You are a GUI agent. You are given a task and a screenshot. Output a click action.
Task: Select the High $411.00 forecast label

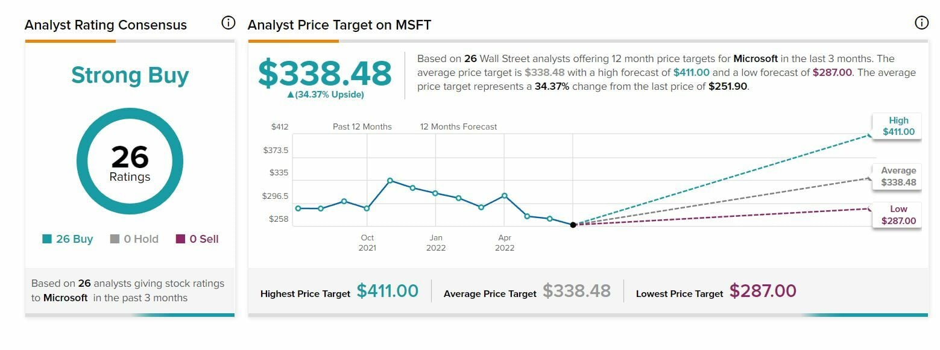898,126
